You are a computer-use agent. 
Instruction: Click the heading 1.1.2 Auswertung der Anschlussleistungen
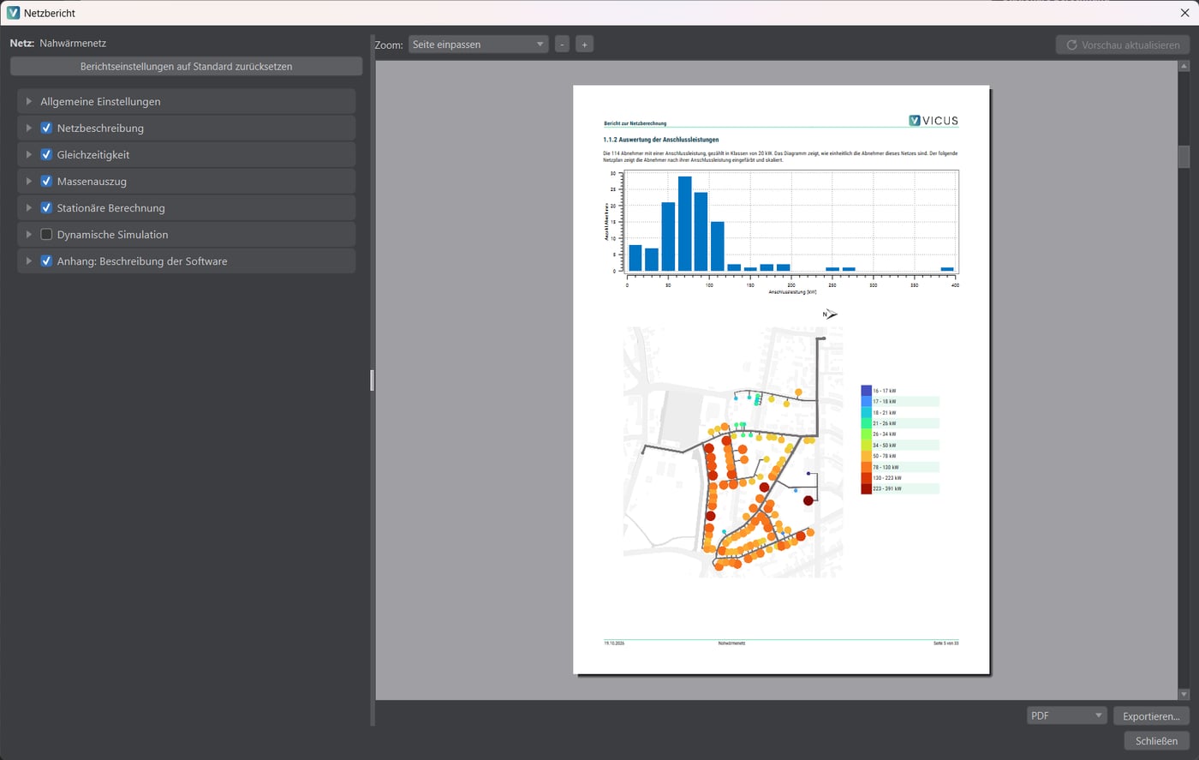pyautogui.click(x=661, y=140)
